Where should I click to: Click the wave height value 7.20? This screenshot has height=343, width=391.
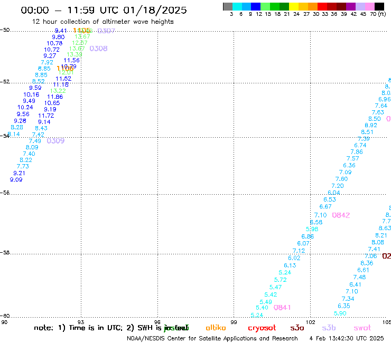coord(338,186)
